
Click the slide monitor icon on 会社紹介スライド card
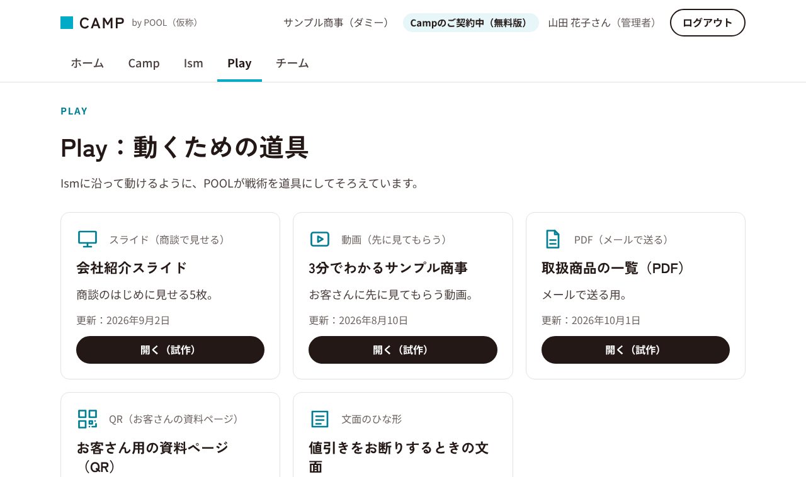tap(88, 239)
